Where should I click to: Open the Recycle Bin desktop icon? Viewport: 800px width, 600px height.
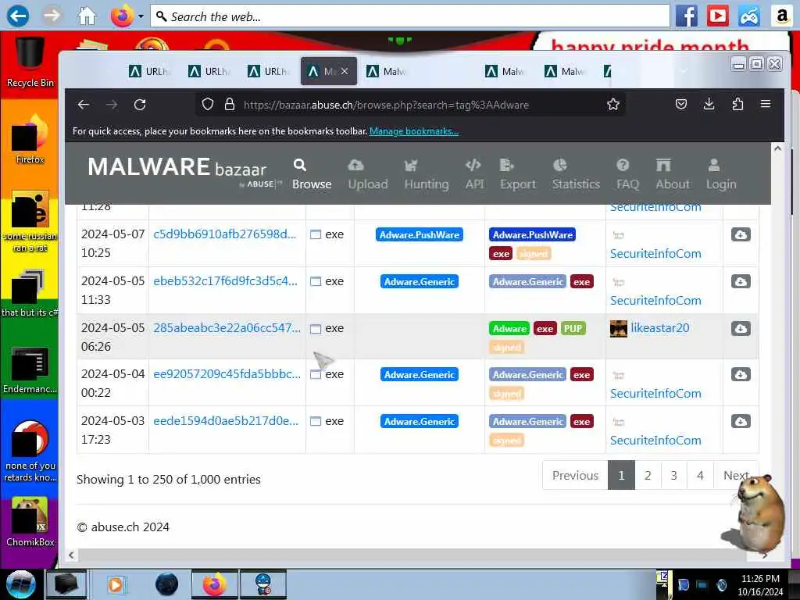[30, 62]
